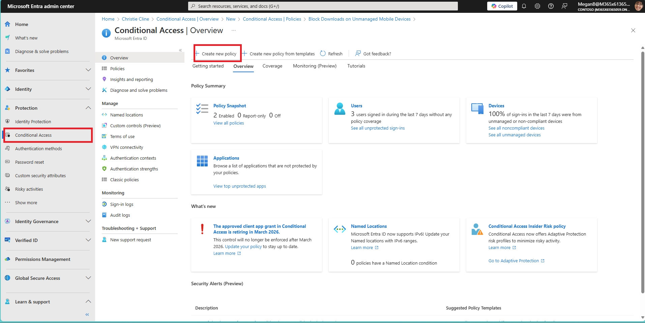The image size is (645, 323).
Task: Open Permissions Management in sidebar
Action: [42, 259]
